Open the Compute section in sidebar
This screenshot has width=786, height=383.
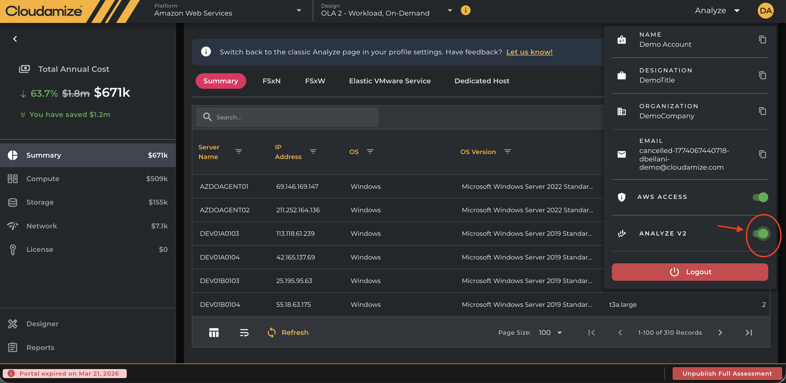tap(88, 179)
